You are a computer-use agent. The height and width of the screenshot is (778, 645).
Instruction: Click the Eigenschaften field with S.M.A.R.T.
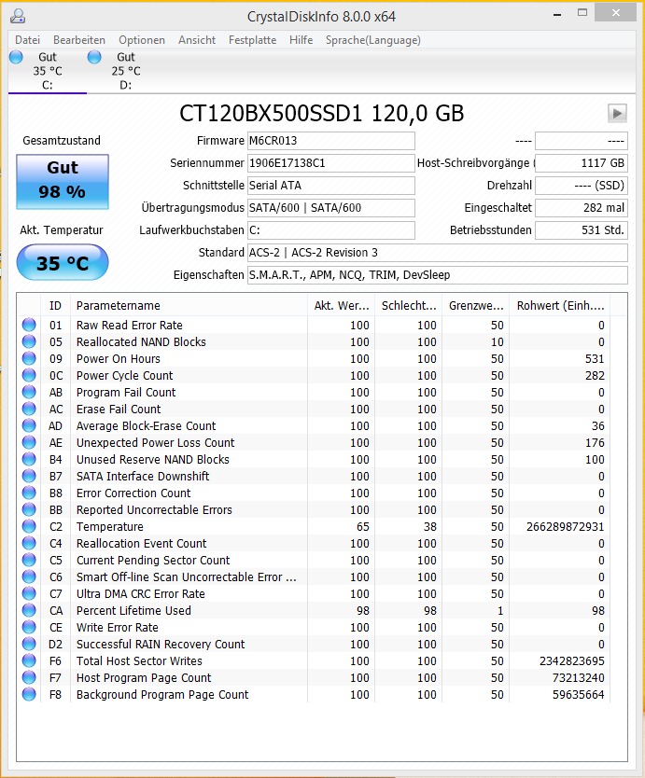pos(438,275)
